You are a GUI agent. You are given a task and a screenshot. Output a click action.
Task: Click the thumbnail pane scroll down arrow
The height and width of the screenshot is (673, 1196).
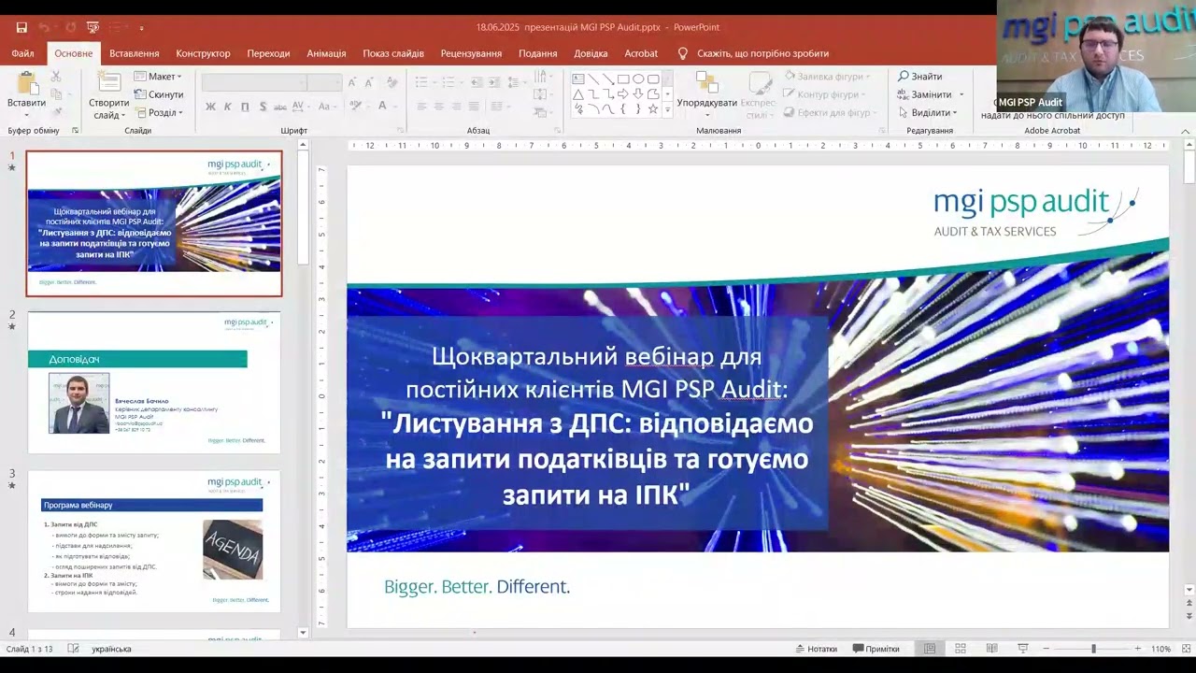coord(303,633)
